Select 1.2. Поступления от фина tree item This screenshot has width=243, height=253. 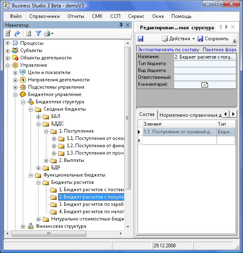tap(95, 146)
